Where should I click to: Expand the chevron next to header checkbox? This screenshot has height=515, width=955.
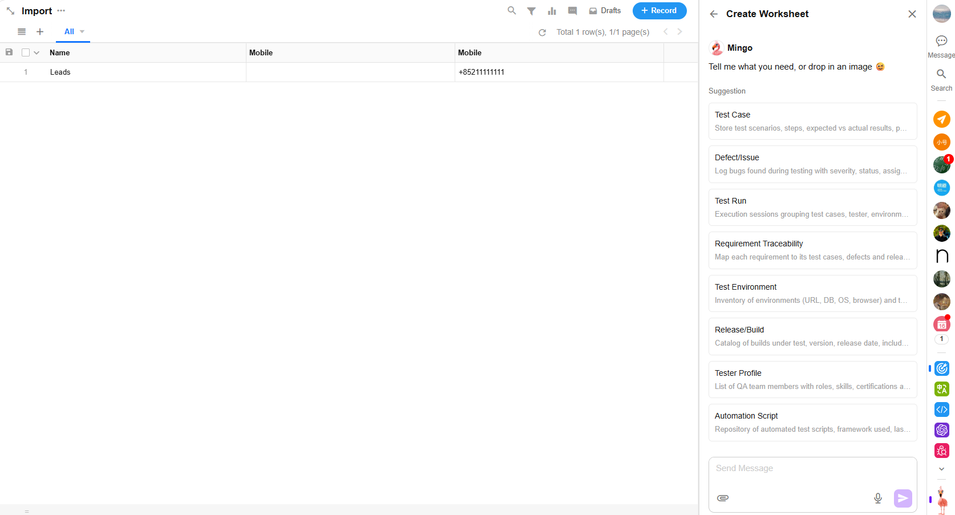coord(37,52)
